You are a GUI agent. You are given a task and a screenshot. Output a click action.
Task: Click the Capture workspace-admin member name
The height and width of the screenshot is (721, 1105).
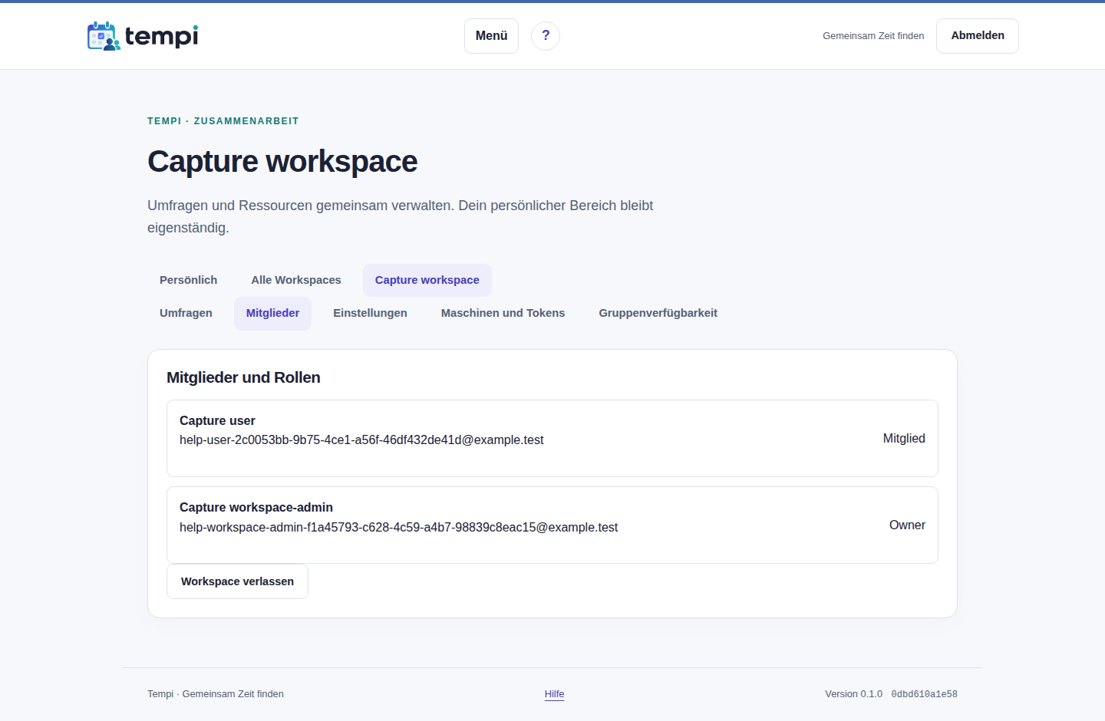coord(256,508)
